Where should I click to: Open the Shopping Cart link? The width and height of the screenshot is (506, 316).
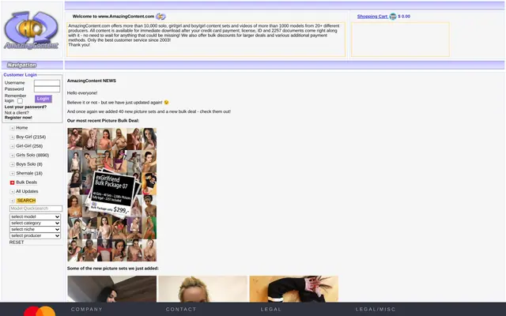click(372, 17)
